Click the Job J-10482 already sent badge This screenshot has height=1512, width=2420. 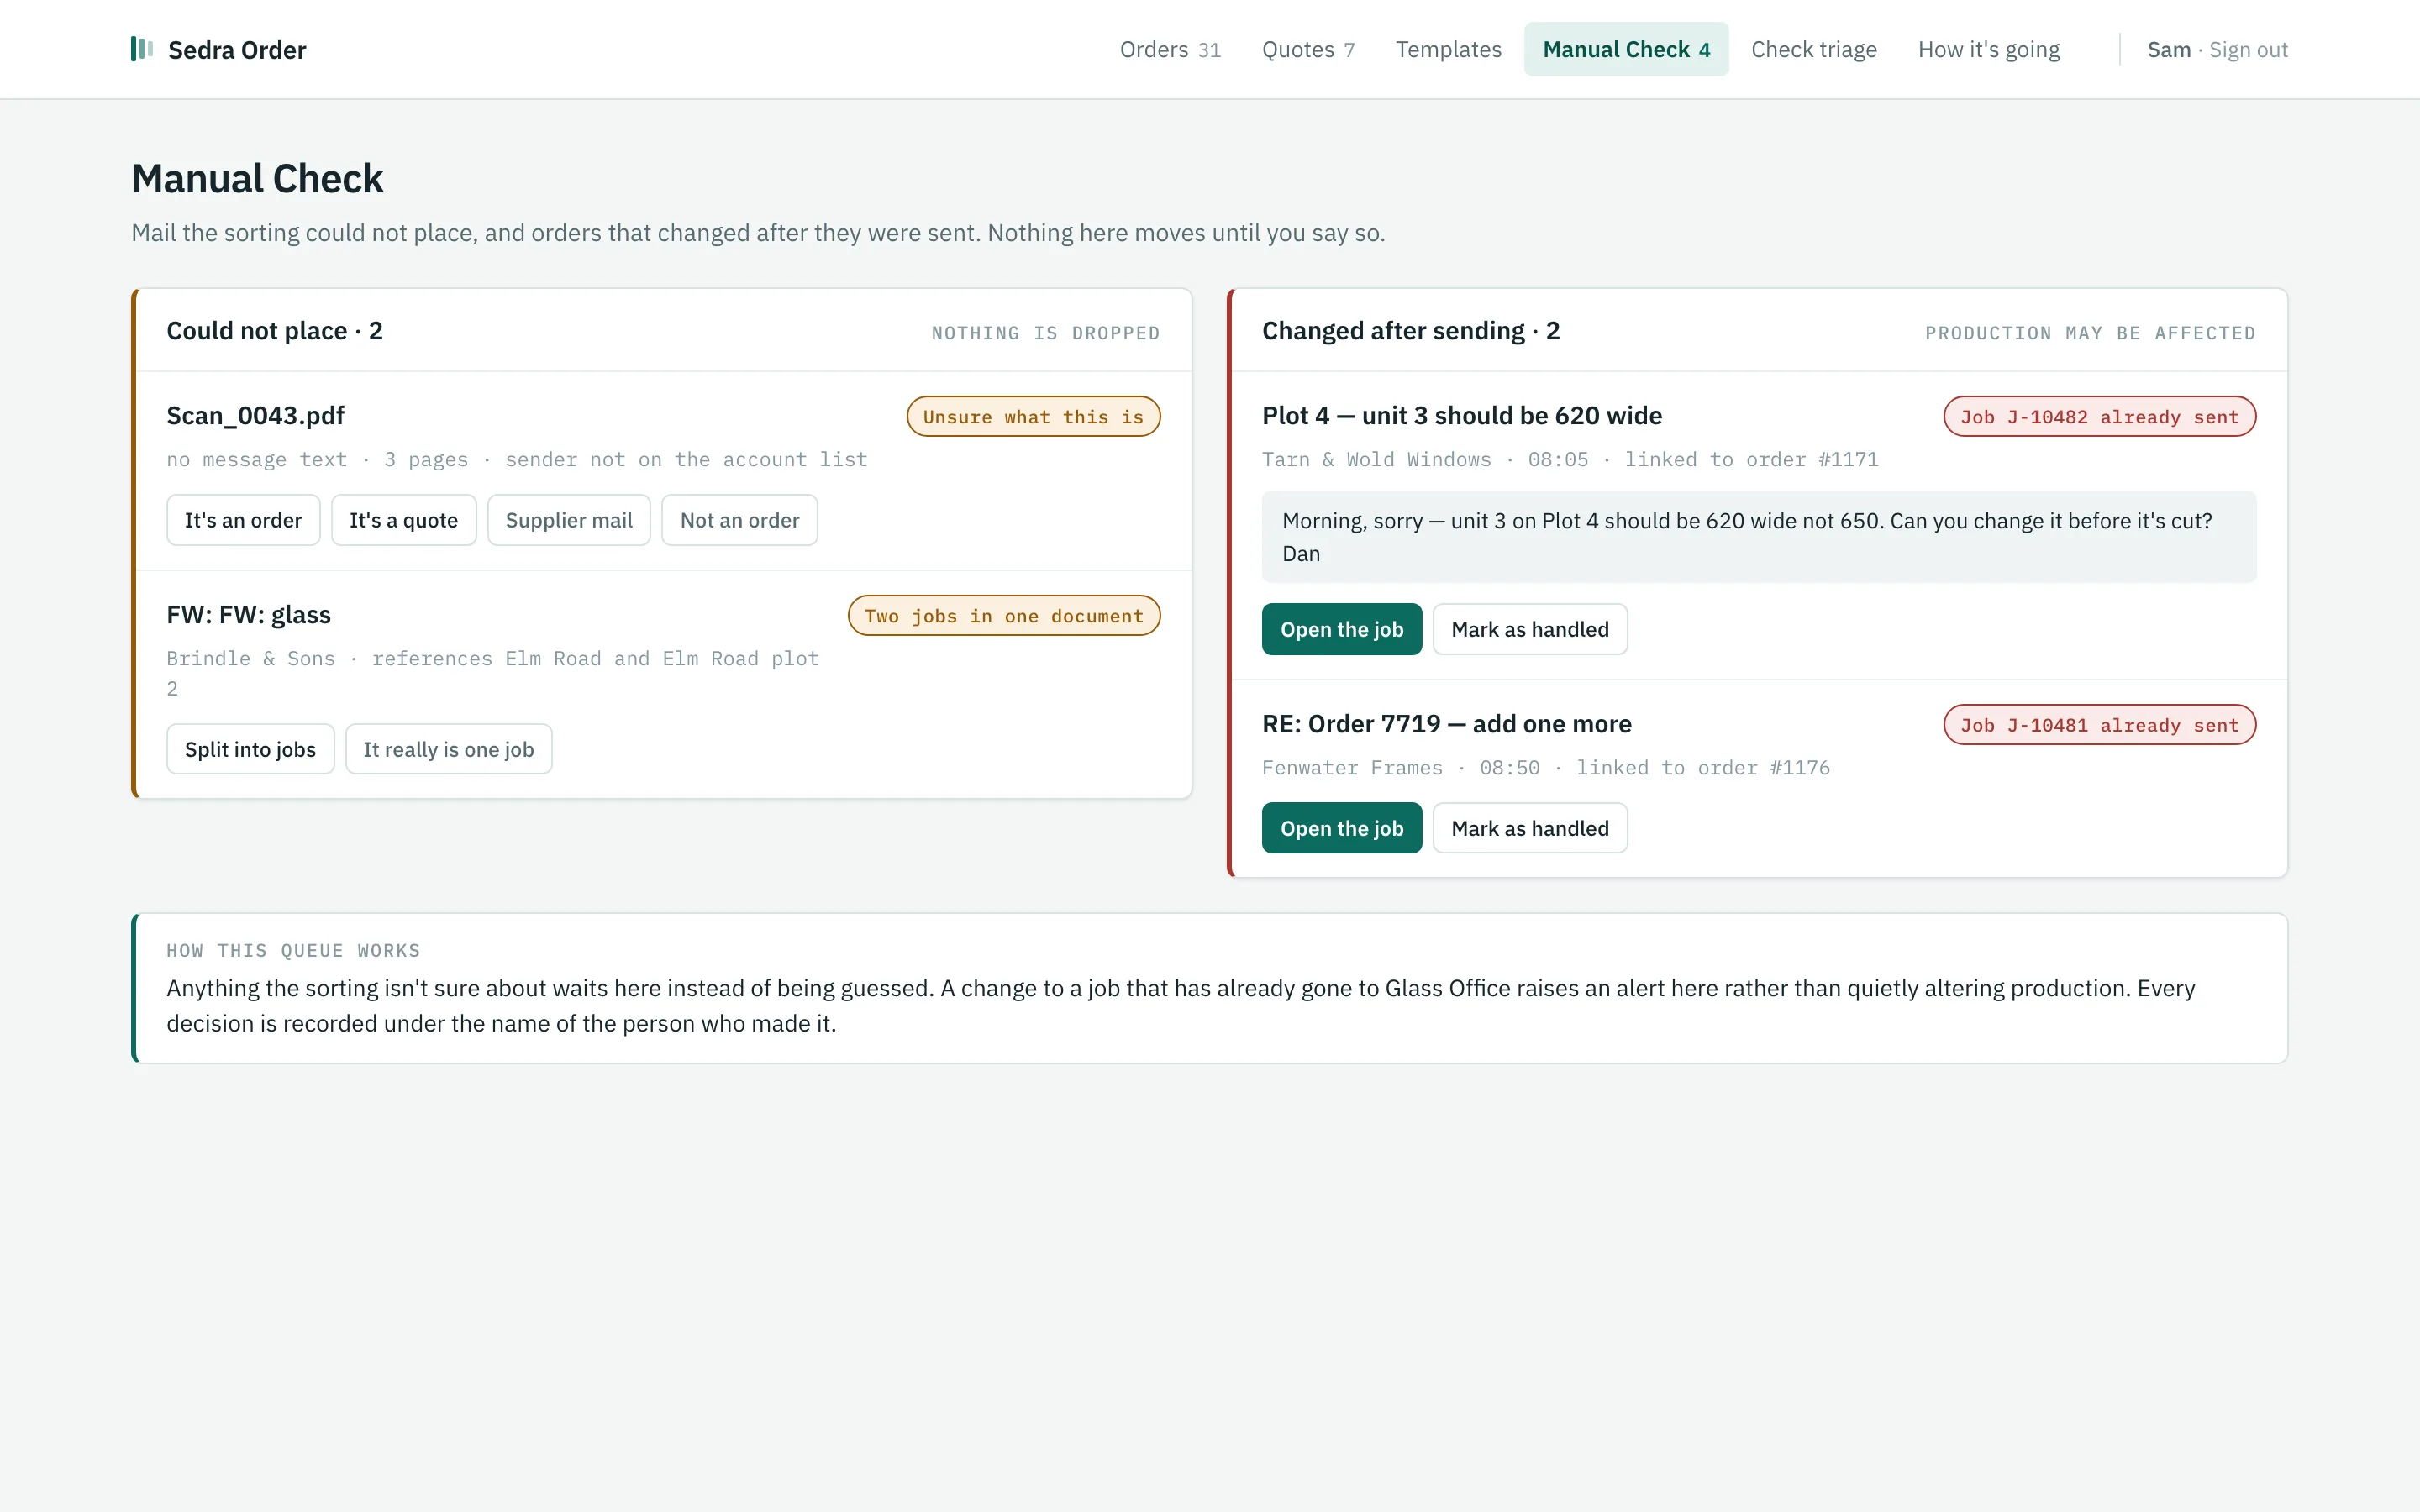click(2099, 417)
